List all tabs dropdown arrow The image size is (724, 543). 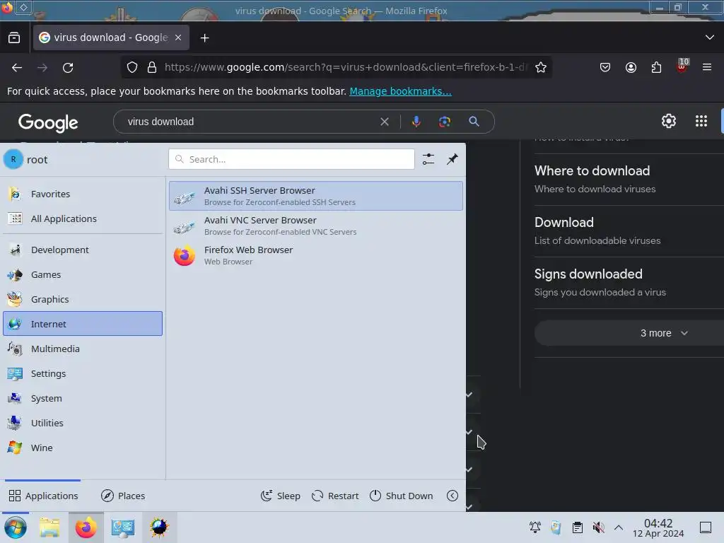[x=710, y=37]
